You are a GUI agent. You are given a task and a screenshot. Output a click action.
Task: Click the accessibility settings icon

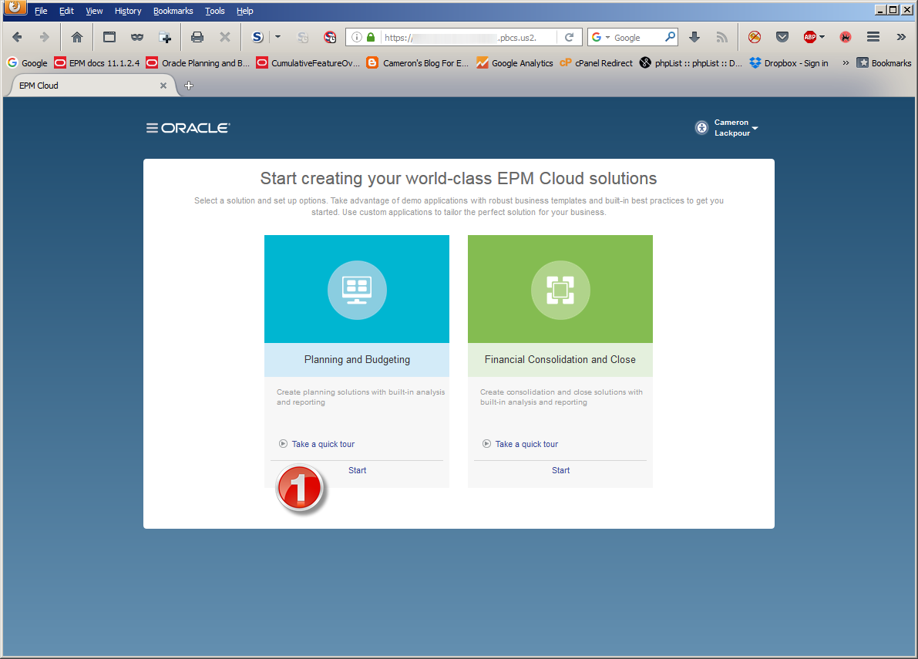(701, 128)
